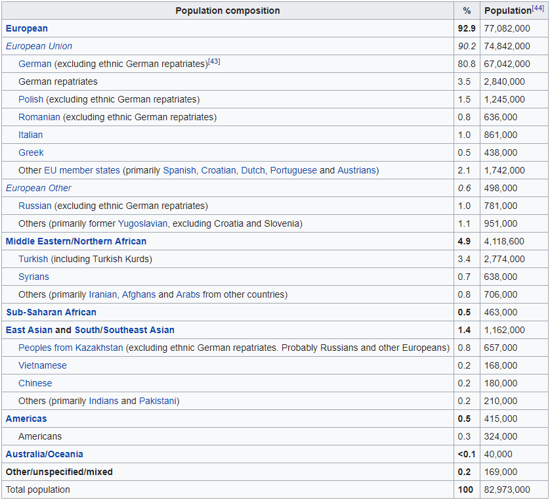
Task: Open the Greek link
Action: (31, 152)
